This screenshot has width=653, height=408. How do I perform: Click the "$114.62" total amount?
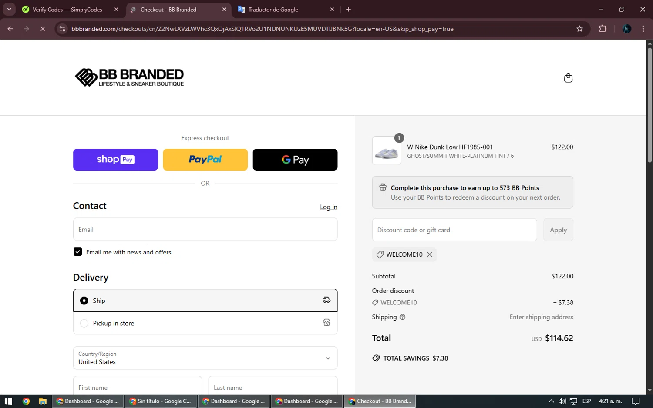(559, 338)
